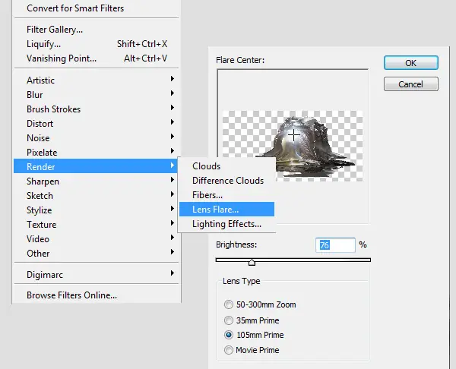Viewport: 456px width, 369px height.
Task: Expand the Texture submenu
Action: (x=96, y=225)
